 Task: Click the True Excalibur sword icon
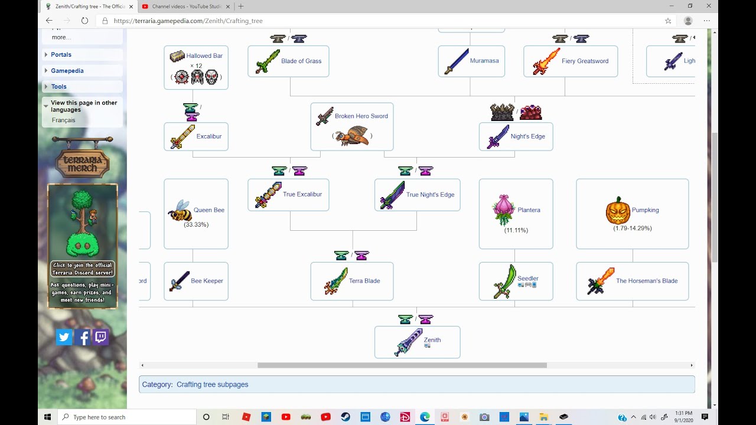268,195
